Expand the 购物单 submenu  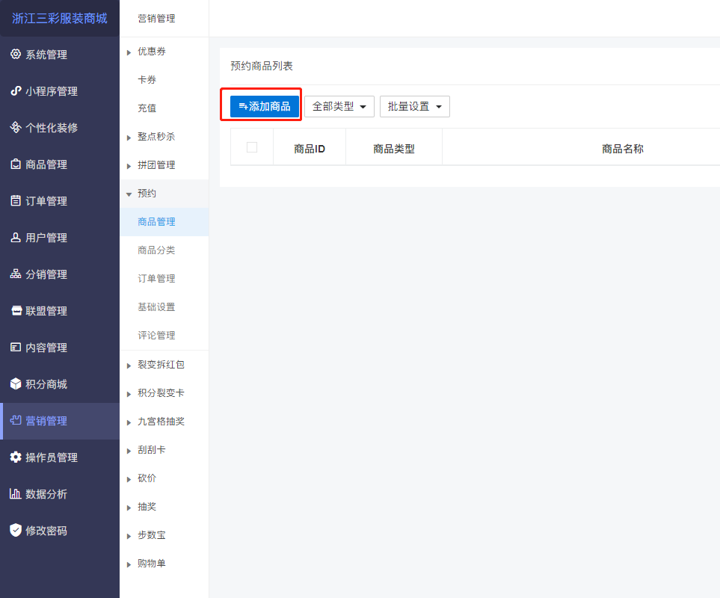[x=129, y=564]
